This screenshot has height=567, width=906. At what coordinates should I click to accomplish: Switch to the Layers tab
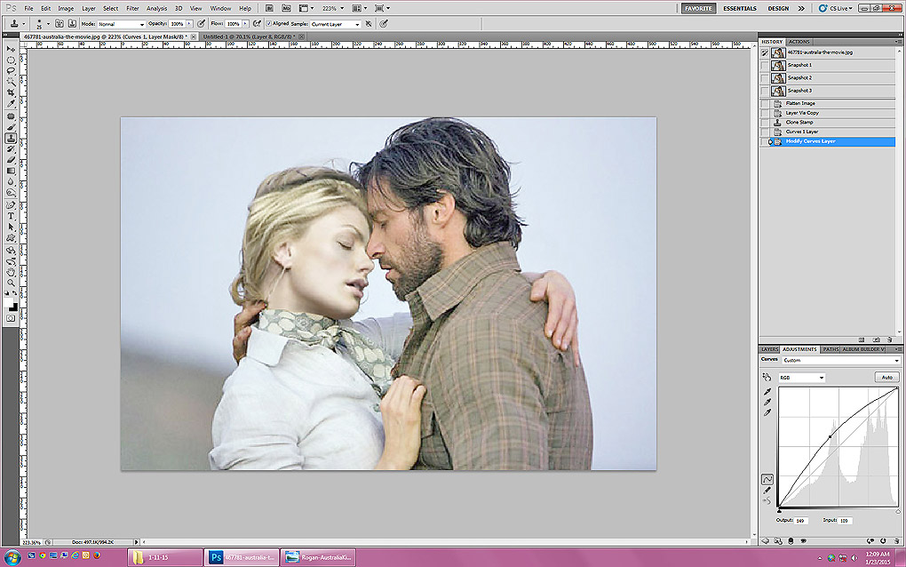point(769,349)
